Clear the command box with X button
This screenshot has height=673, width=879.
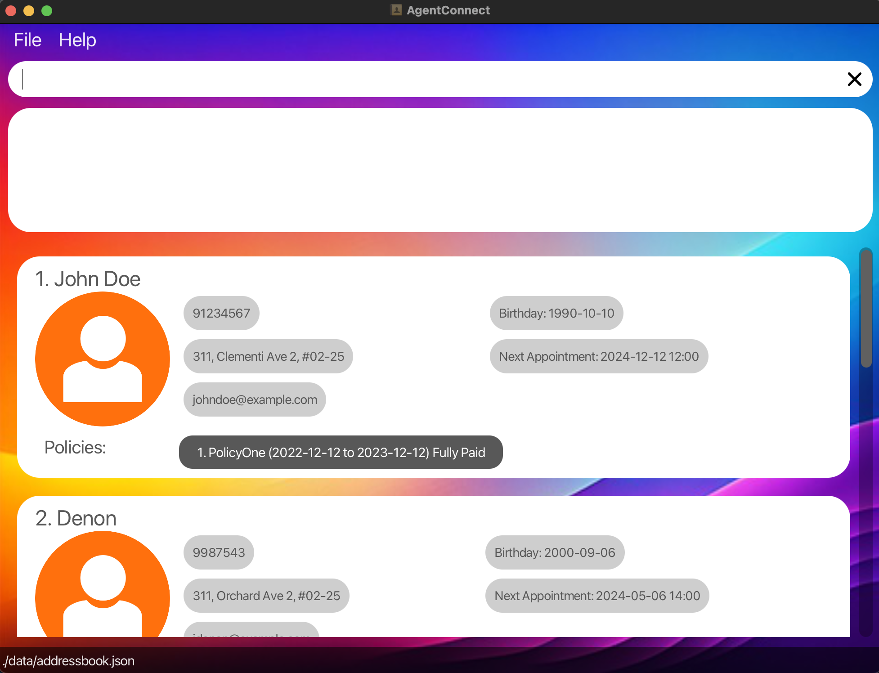[x=854, y=79]
